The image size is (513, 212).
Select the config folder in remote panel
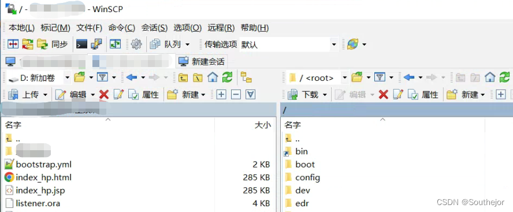[x=307, y=177]
